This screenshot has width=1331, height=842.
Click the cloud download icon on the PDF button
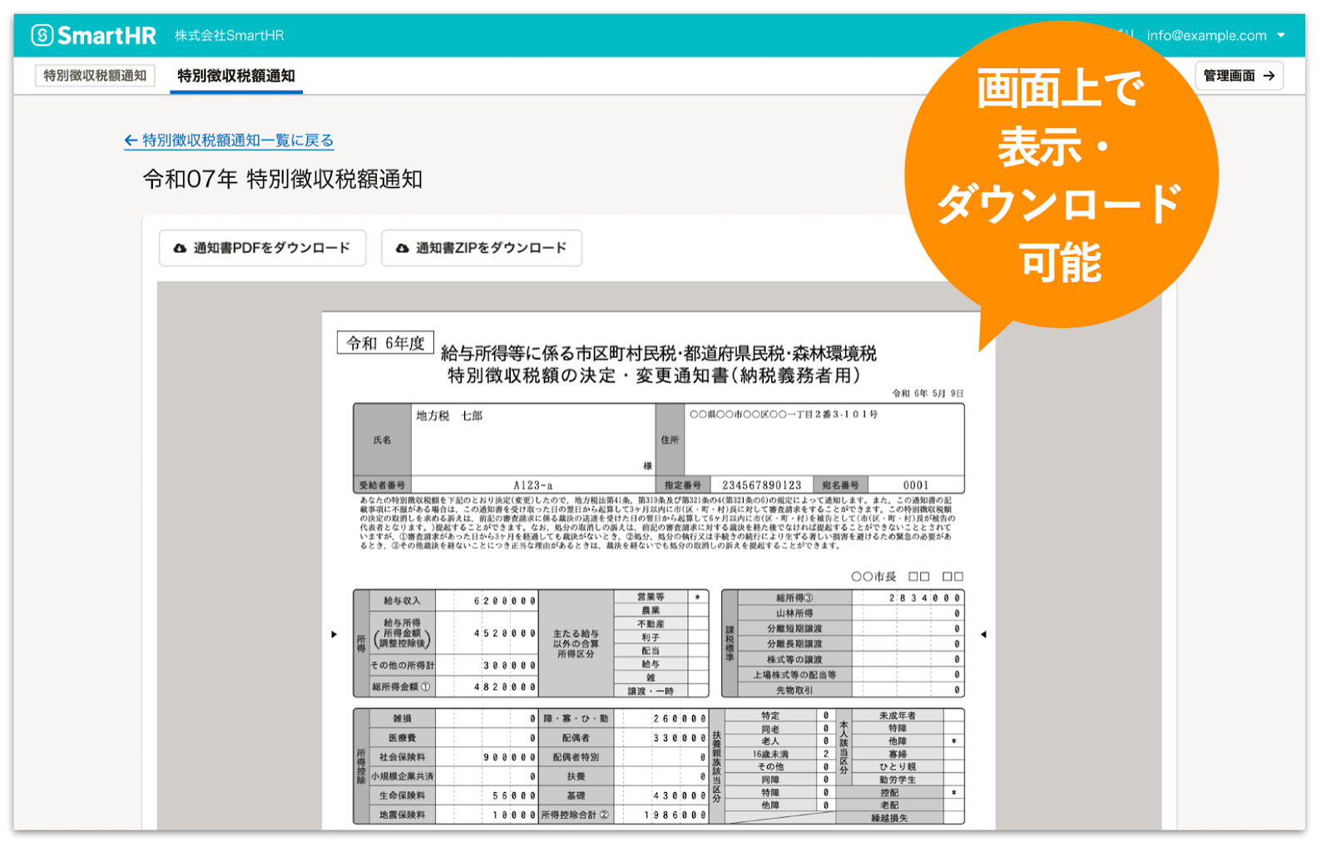[179, 247]
